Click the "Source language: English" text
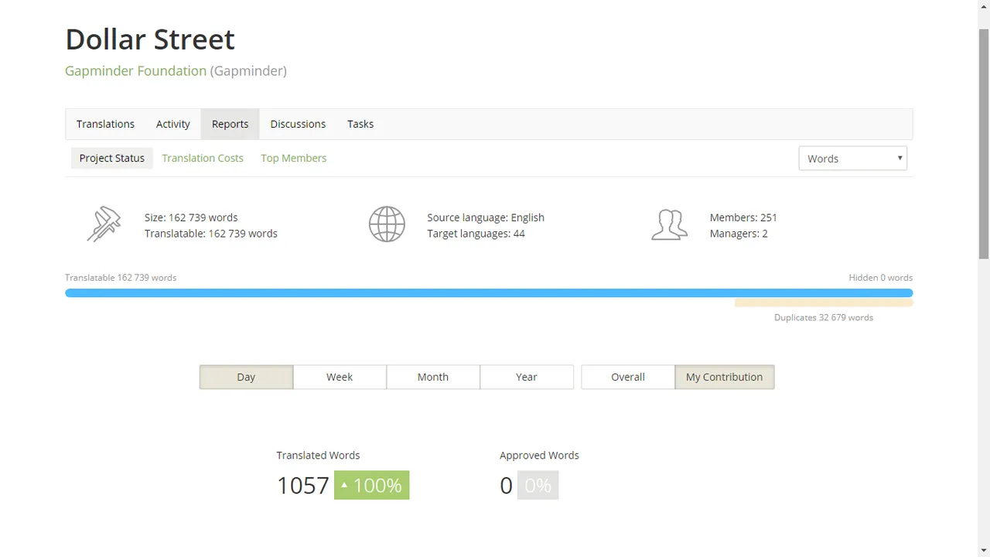 click(x=486, y=217)
